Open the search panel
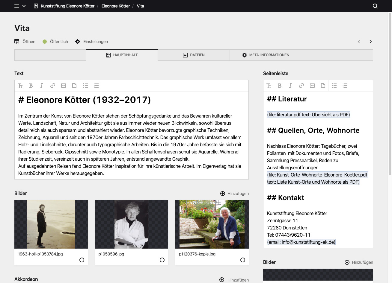The height and width of the screenshot is (283, 392). [375, 6]
